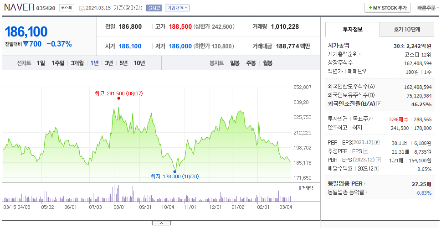Click the 상장주식수 162,408,594 value

[418, 63]
